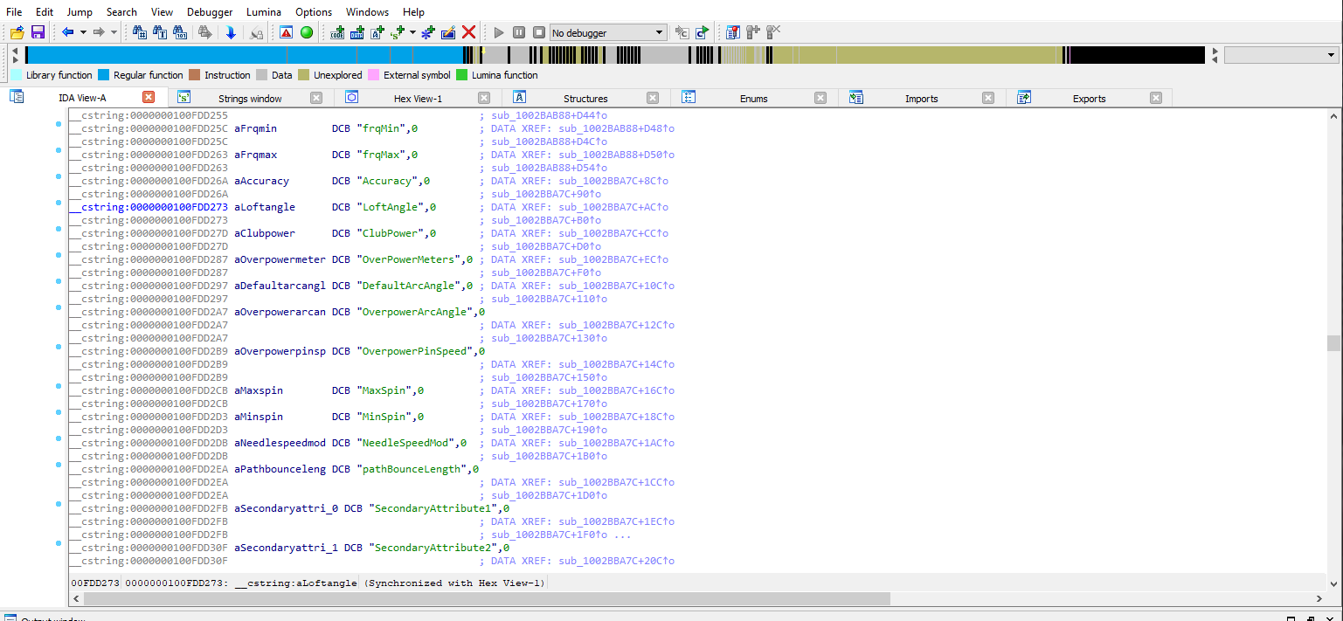Click the gray plug icon with X
Image resolution: width=1343 pixels, height=621 pixels.
(x=773, y=32)
